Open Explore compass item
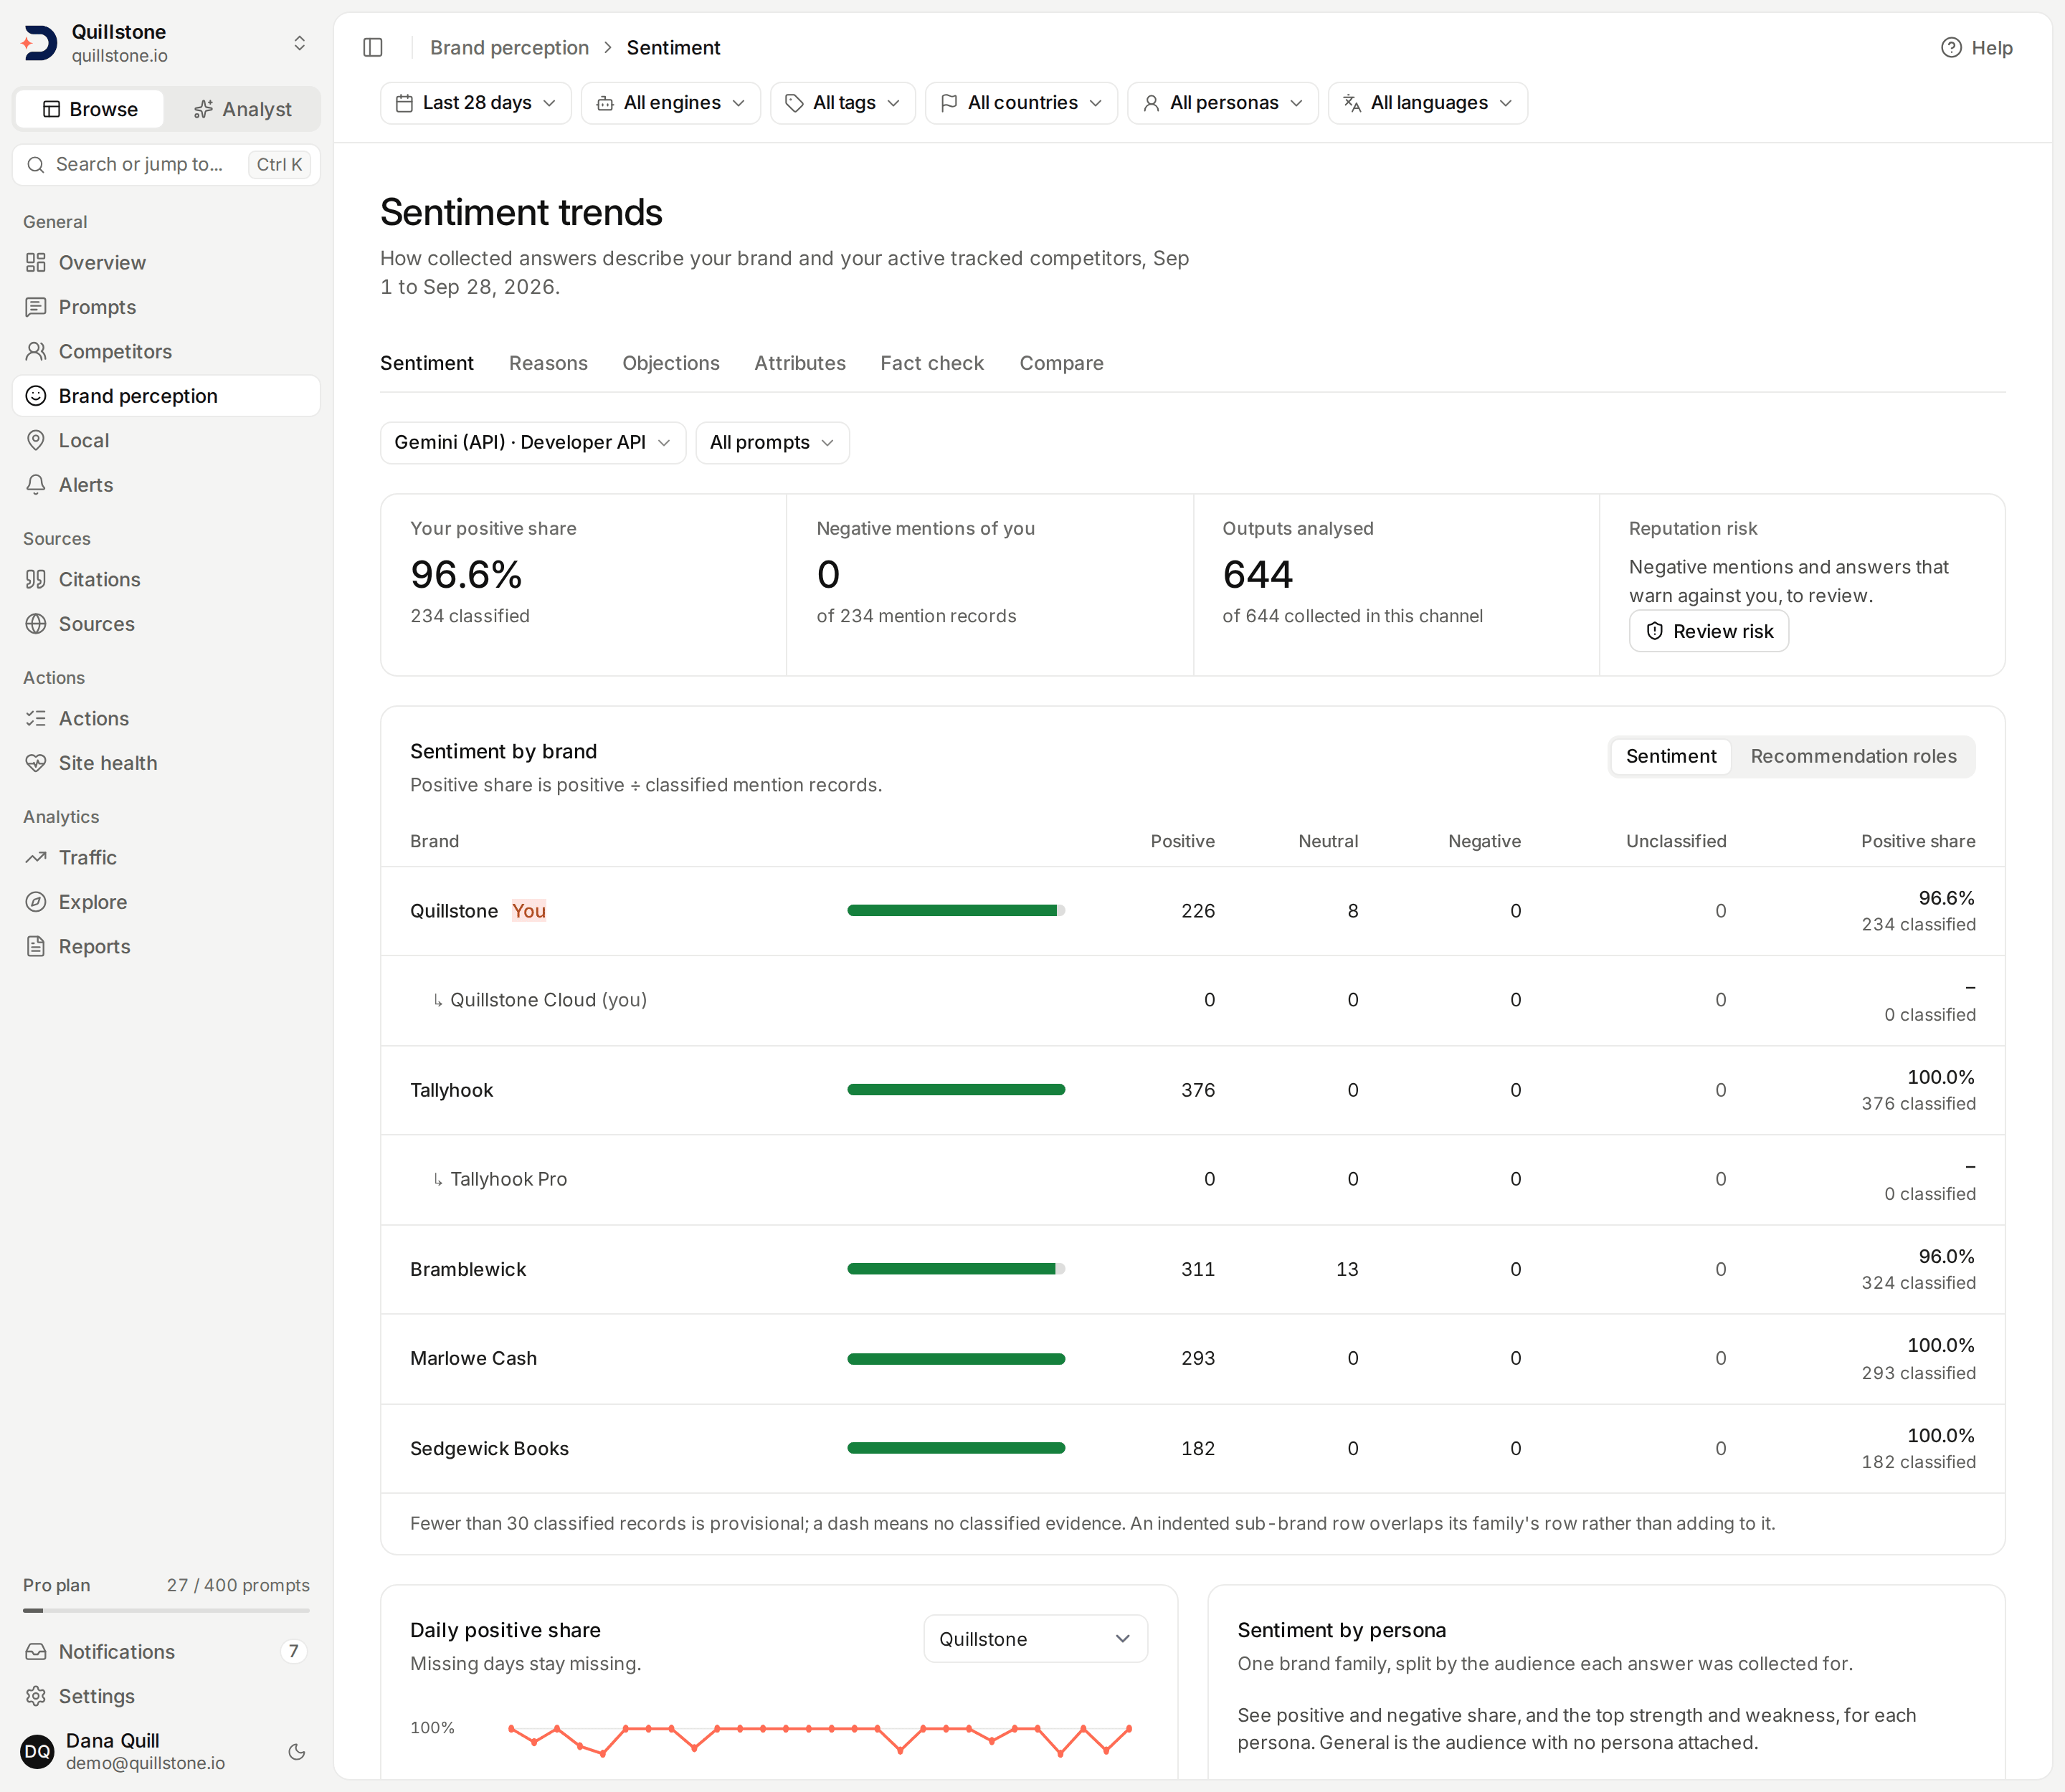Image resolution: width=2065 pixels, height=1792 pixels. pos(166,901)
